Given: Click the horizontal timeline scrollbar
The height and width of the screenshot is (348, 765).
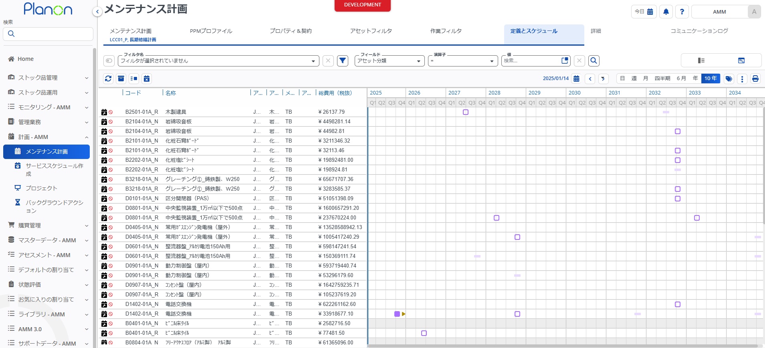Looking at the screenshot, I should coord(563,346).
